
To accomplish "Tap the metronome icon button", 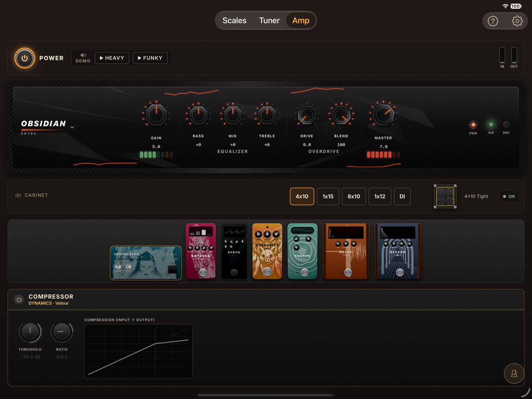I will (514, 373).
